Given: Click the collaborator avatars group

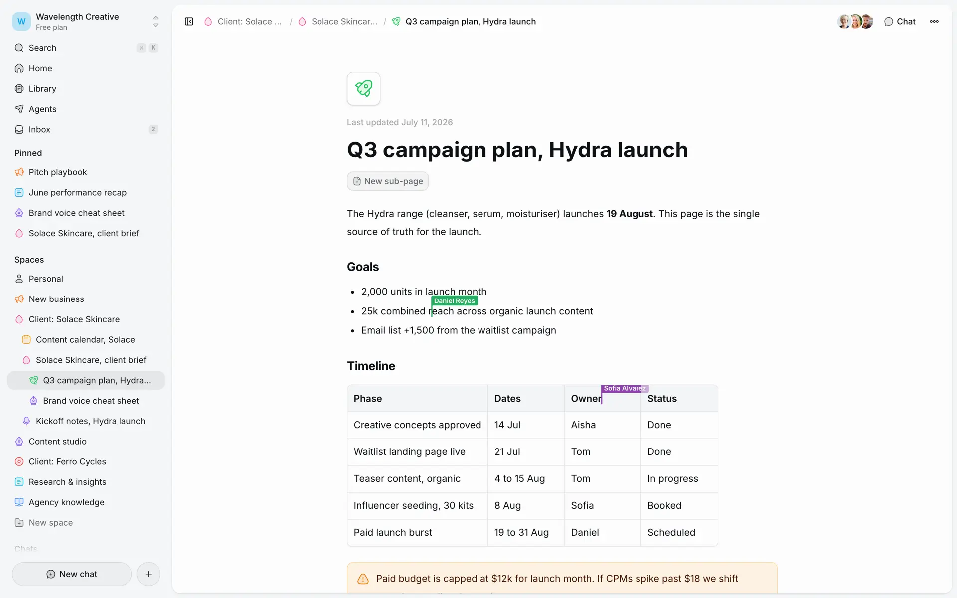Looking at the screenshot, I should coord(855,22).
